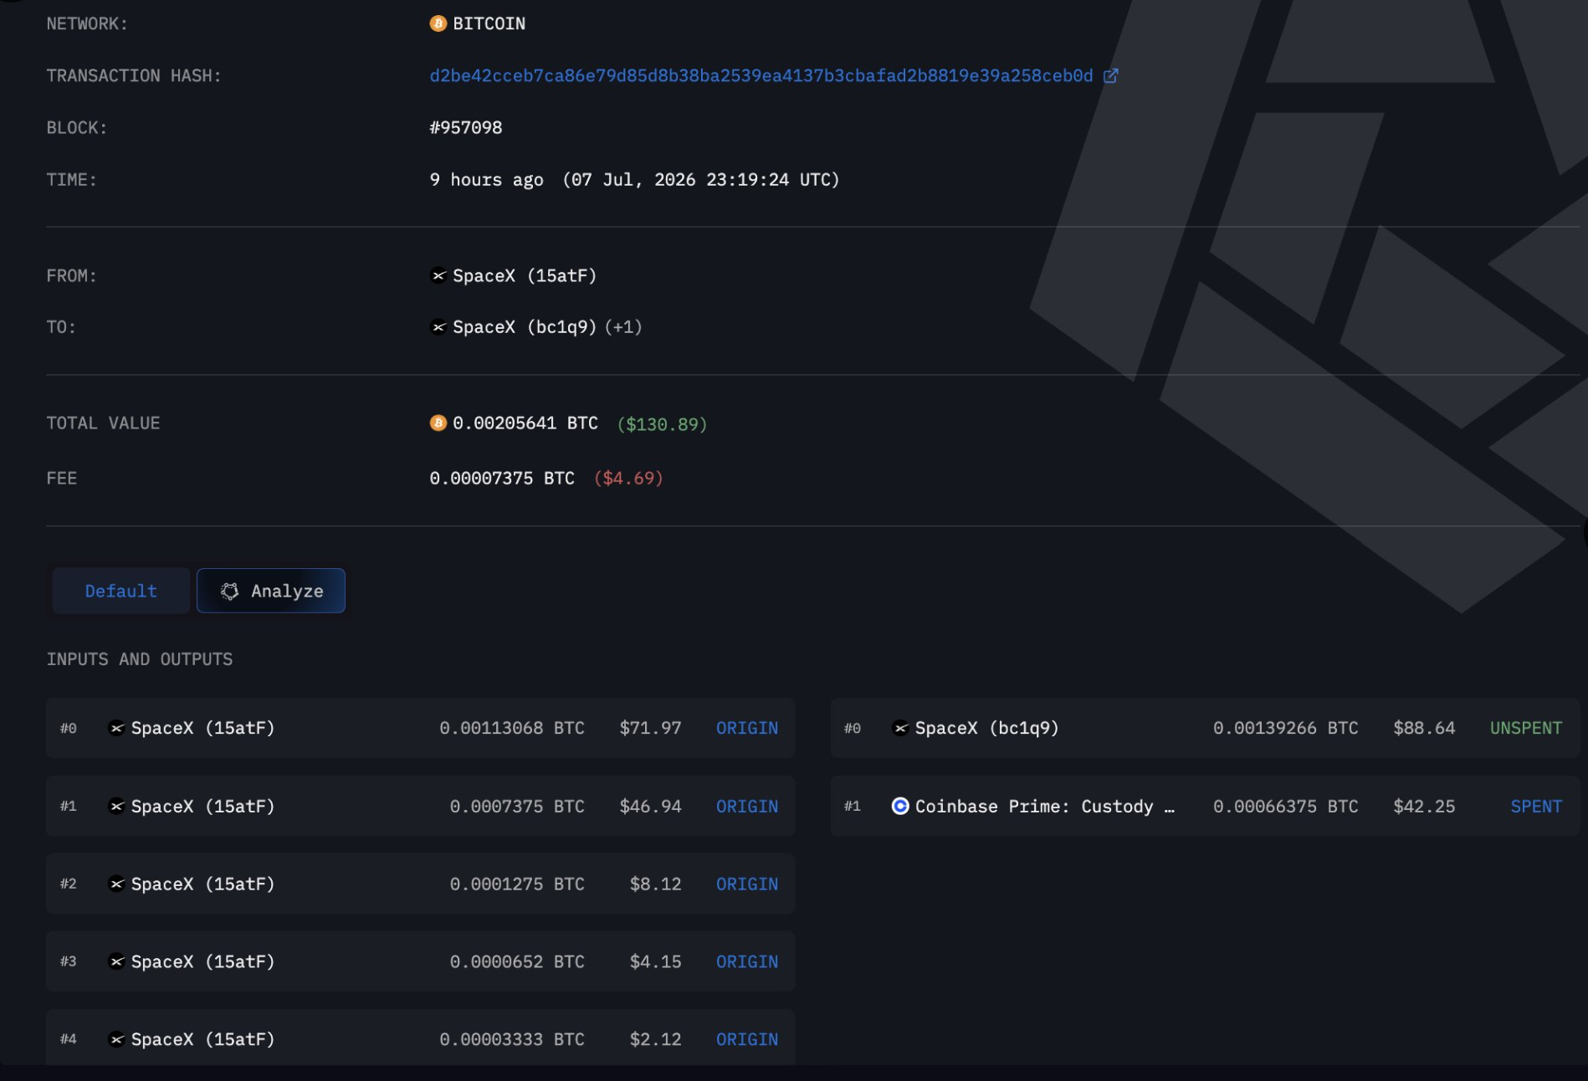
Task: Click the $4.69 fee value
Action: pyautogui.click(x=628, y=479)
